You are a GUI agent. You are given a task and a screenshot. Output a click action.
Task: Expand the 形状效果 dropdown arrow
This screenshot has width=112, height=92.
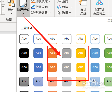(50, 13)
